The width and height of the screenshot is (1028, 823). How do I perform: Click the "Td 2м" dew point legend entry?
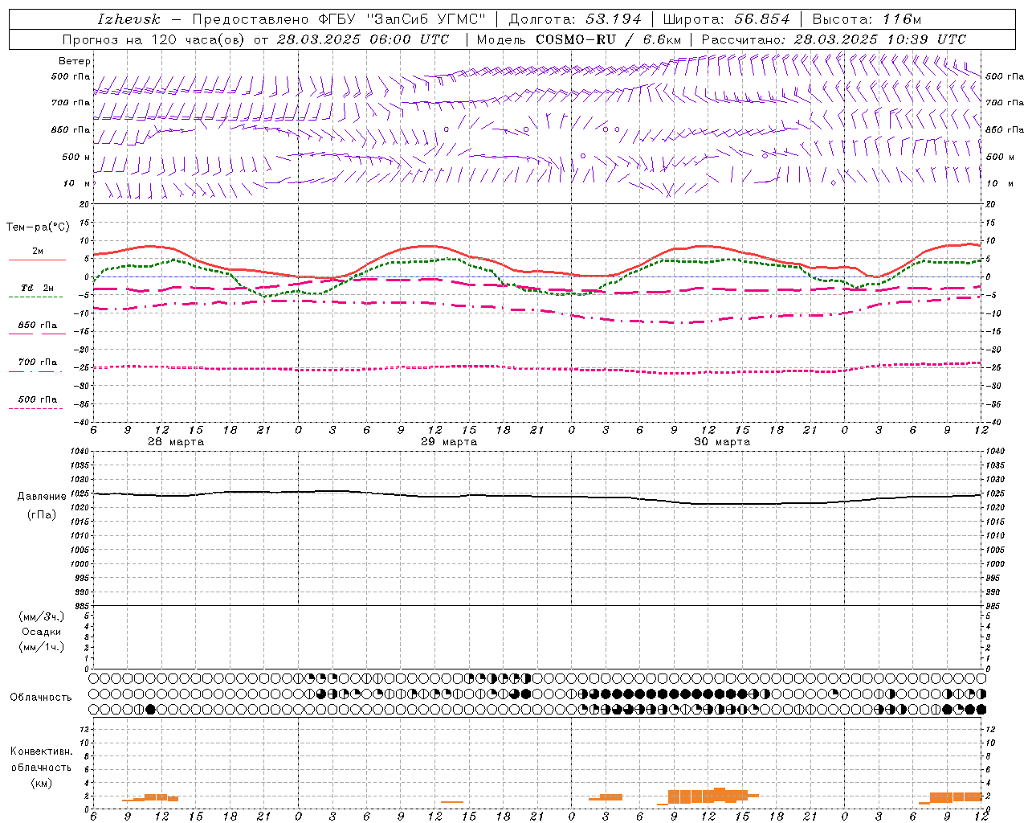pyautogui.click(x=37, y=288)
